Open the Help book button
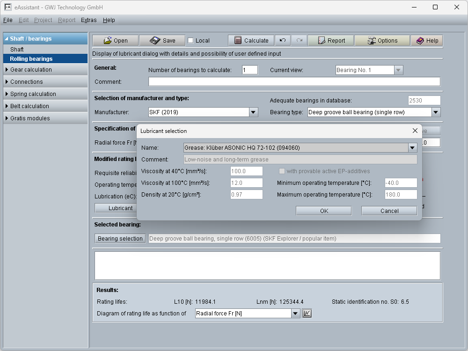468x351 pixels. pos(427,41)
